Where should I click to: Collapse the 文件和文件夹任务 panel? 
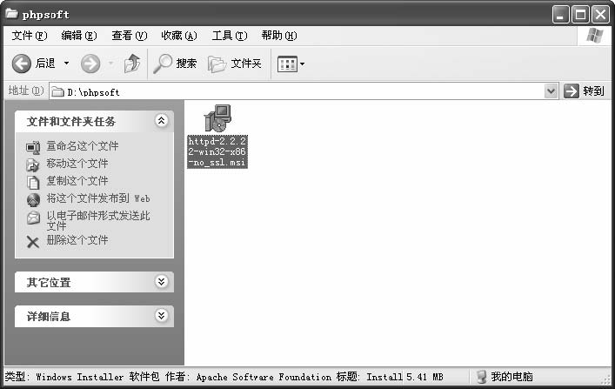click(x=161, y=120)
